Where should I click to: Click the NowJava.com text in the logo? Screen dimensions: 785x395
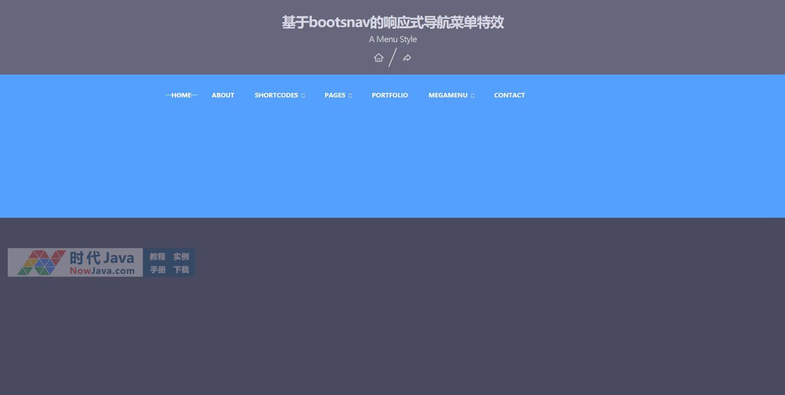[102, 271]
